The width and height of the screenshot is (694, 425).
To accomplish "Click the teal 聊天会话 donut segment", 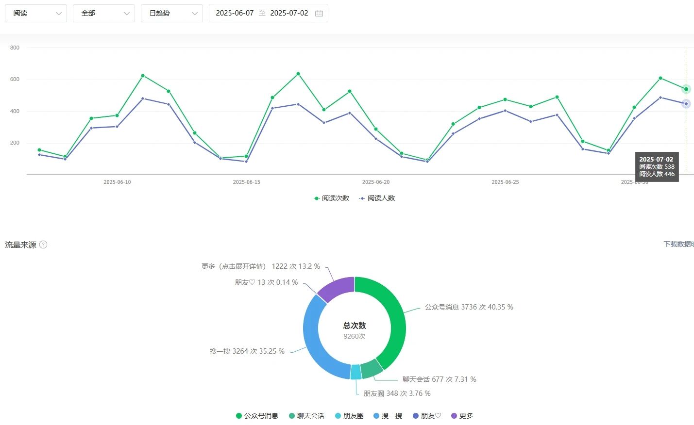I will coord(372,369).
